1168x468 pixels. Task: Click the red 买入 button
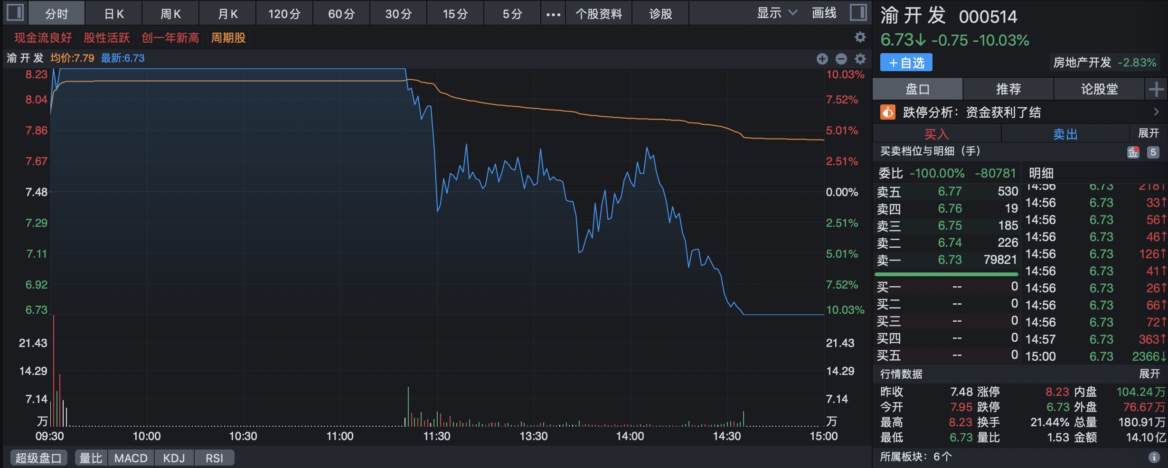936,134
